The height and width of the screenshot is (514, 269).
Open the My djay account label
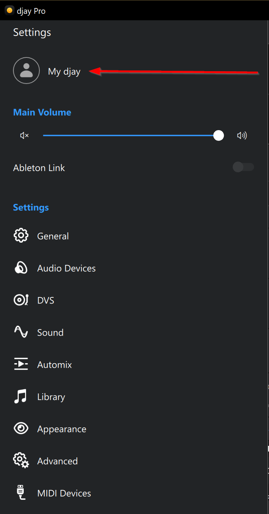pos(64,72)
